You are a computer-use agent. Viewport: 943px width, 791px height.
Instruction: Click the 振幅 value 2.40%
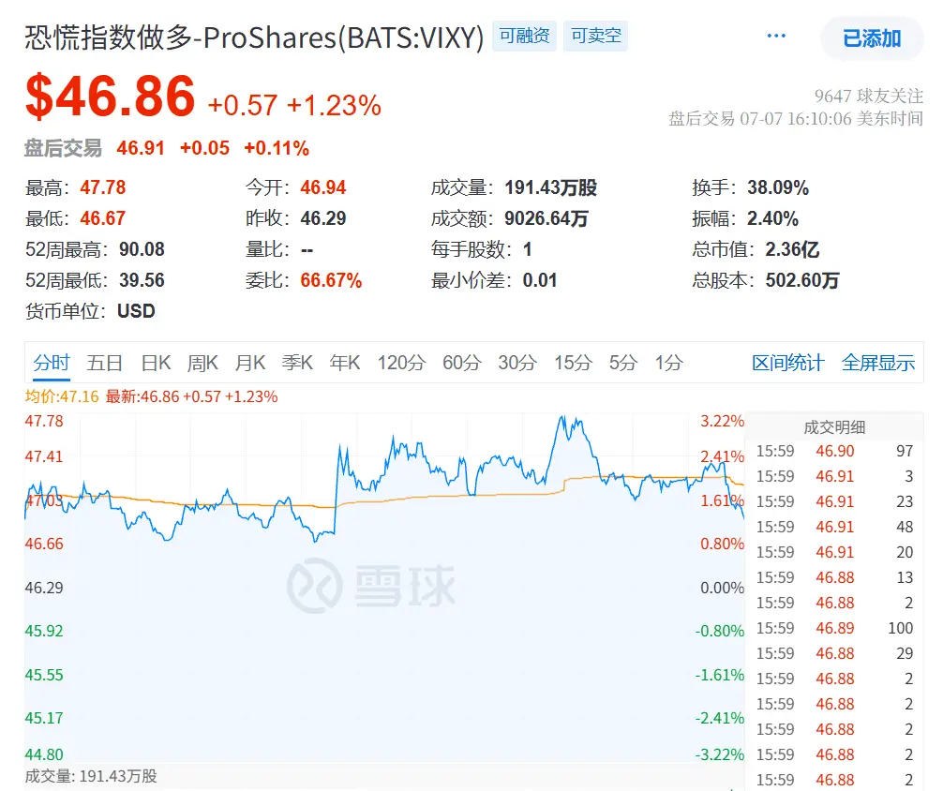772,218
